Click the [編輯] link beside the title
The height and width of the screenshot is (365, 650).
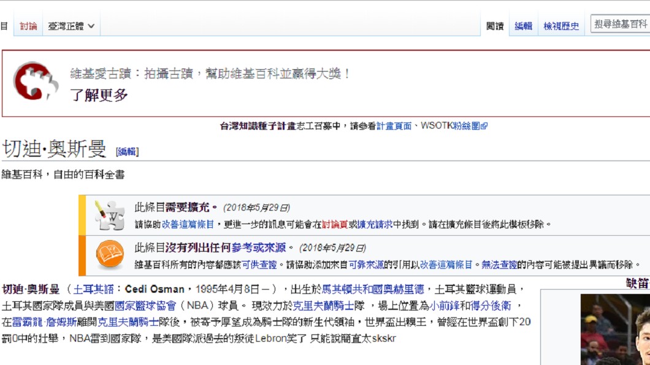[x=128, y=151]
